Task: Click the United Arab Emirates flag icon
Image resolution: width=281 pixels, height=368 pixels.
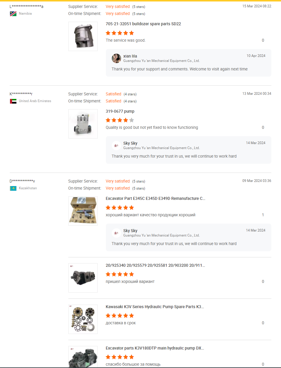Action: coord(13,101)
